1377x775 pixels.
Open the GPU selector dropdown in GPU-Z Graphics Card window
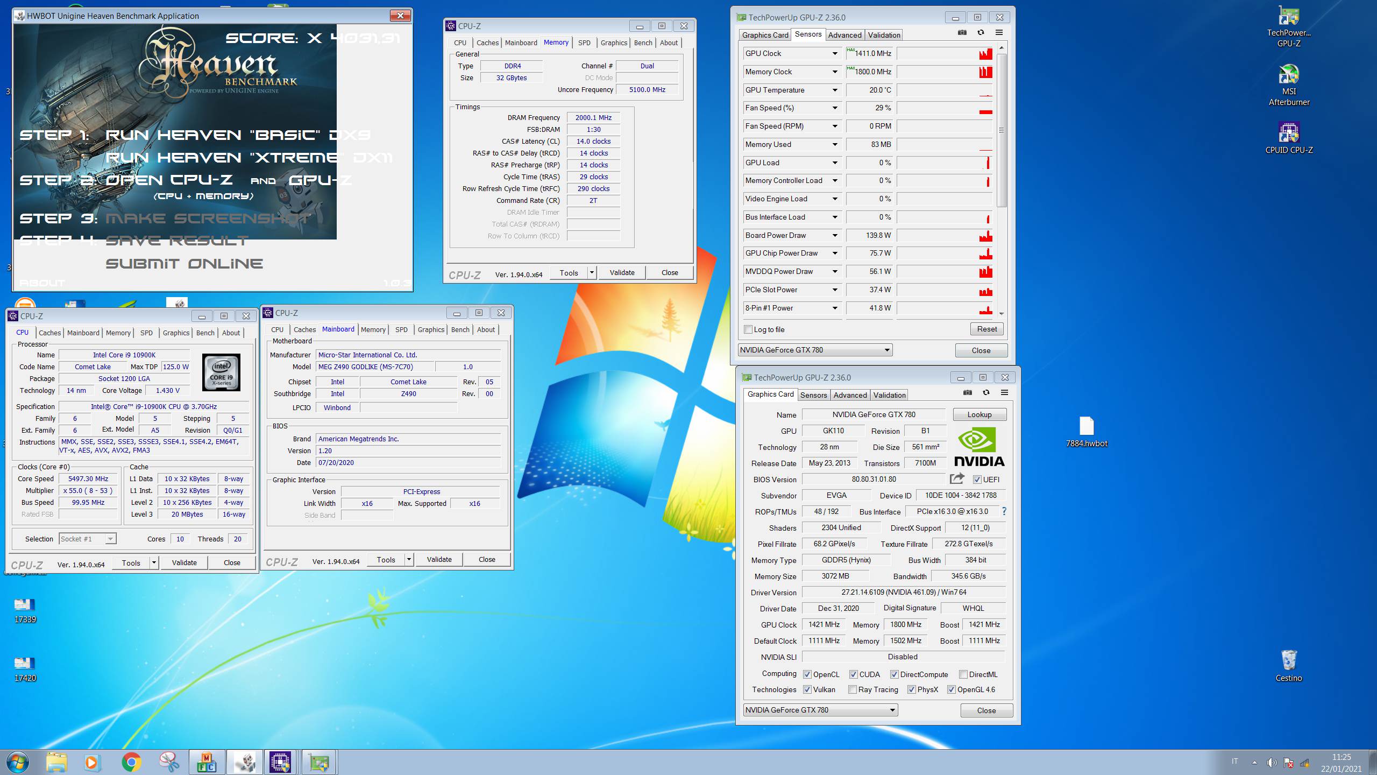[820, 710]
